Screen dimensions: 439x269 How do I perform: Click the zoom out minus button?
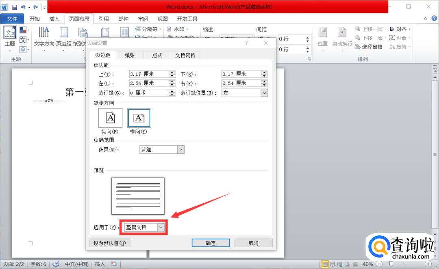[x=379, y=264]
